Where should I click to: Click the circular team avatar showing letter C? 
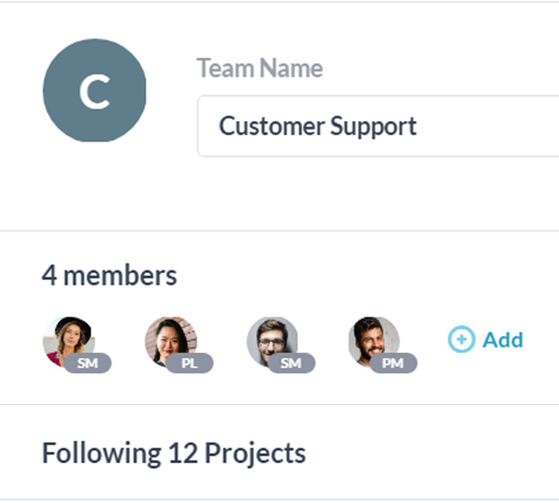coord(94,91)
